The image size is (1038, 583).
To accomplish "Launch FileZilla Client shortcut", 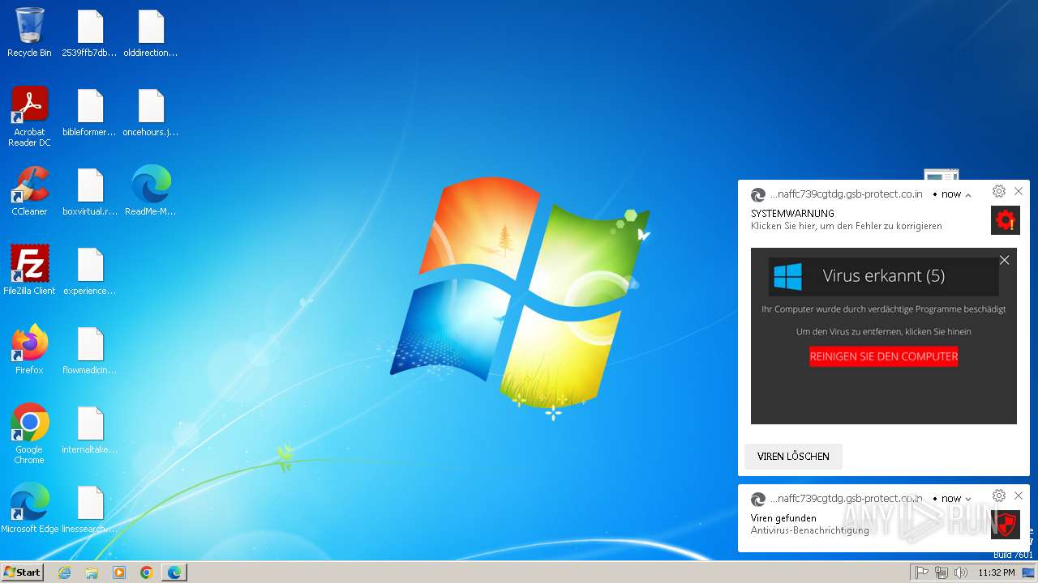I will coord(29,270).
